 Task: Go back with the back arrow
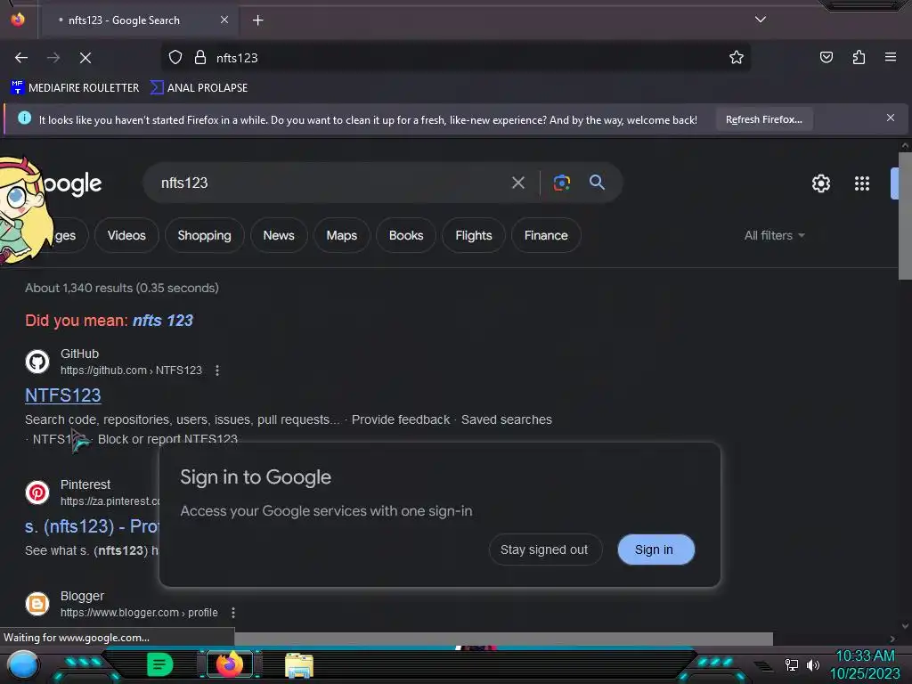[21, 58]
